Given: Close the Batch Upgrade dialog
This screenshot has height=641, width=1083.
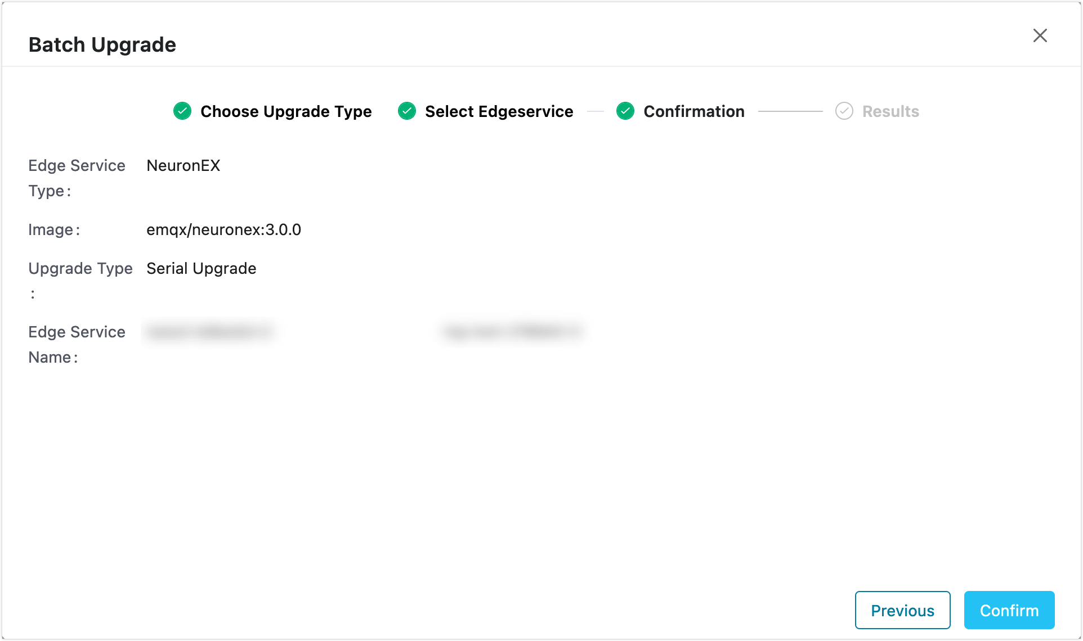Looking at the screenshot, I should [1040, 35].
